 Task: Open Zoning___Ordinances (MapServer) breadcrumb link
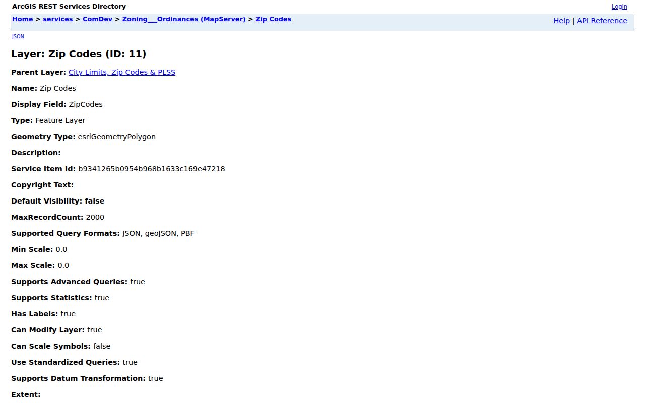tap(184, 19)
